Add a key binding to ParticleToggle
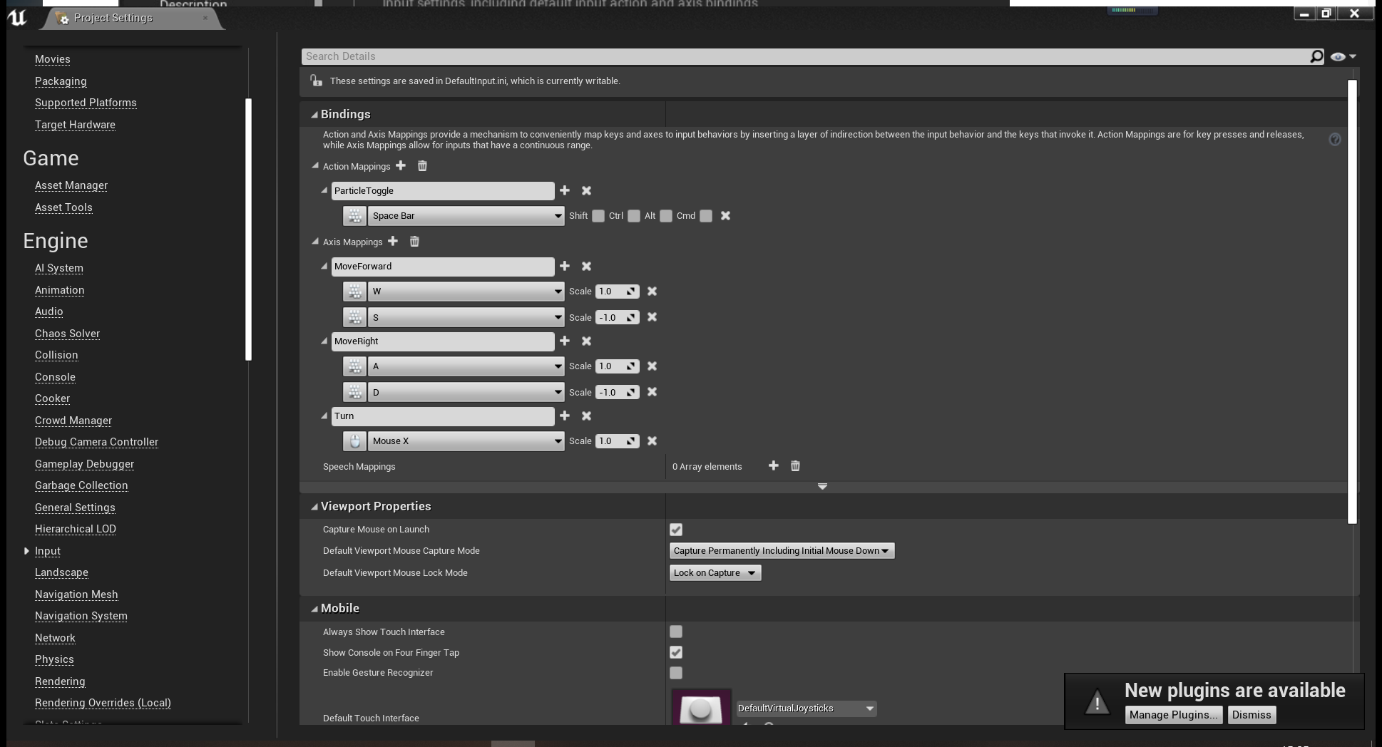This screenshot has width=1382, height=747. [x=565, y=191]
